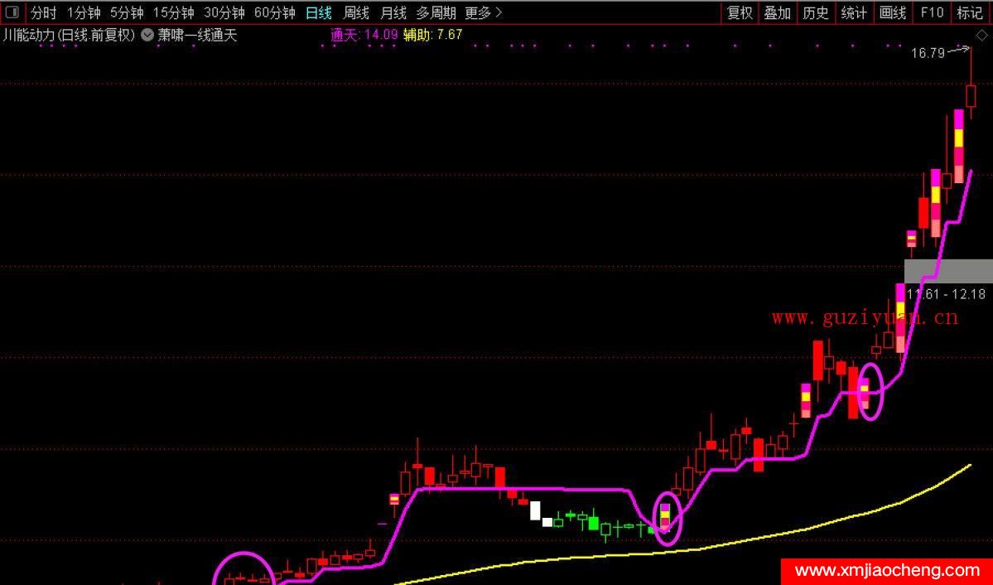Activate the 画线 drawing tool

892,12
